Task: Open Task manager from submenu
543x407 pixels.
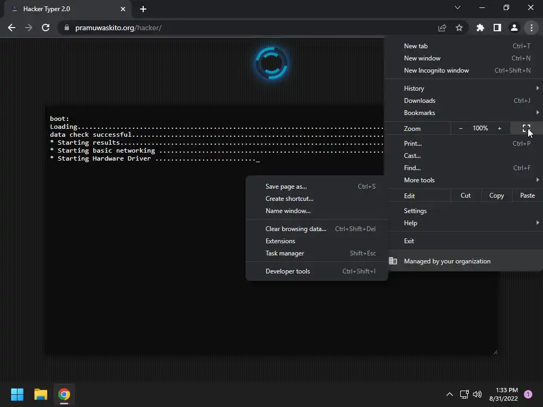Action: click(x=317, y=253)
